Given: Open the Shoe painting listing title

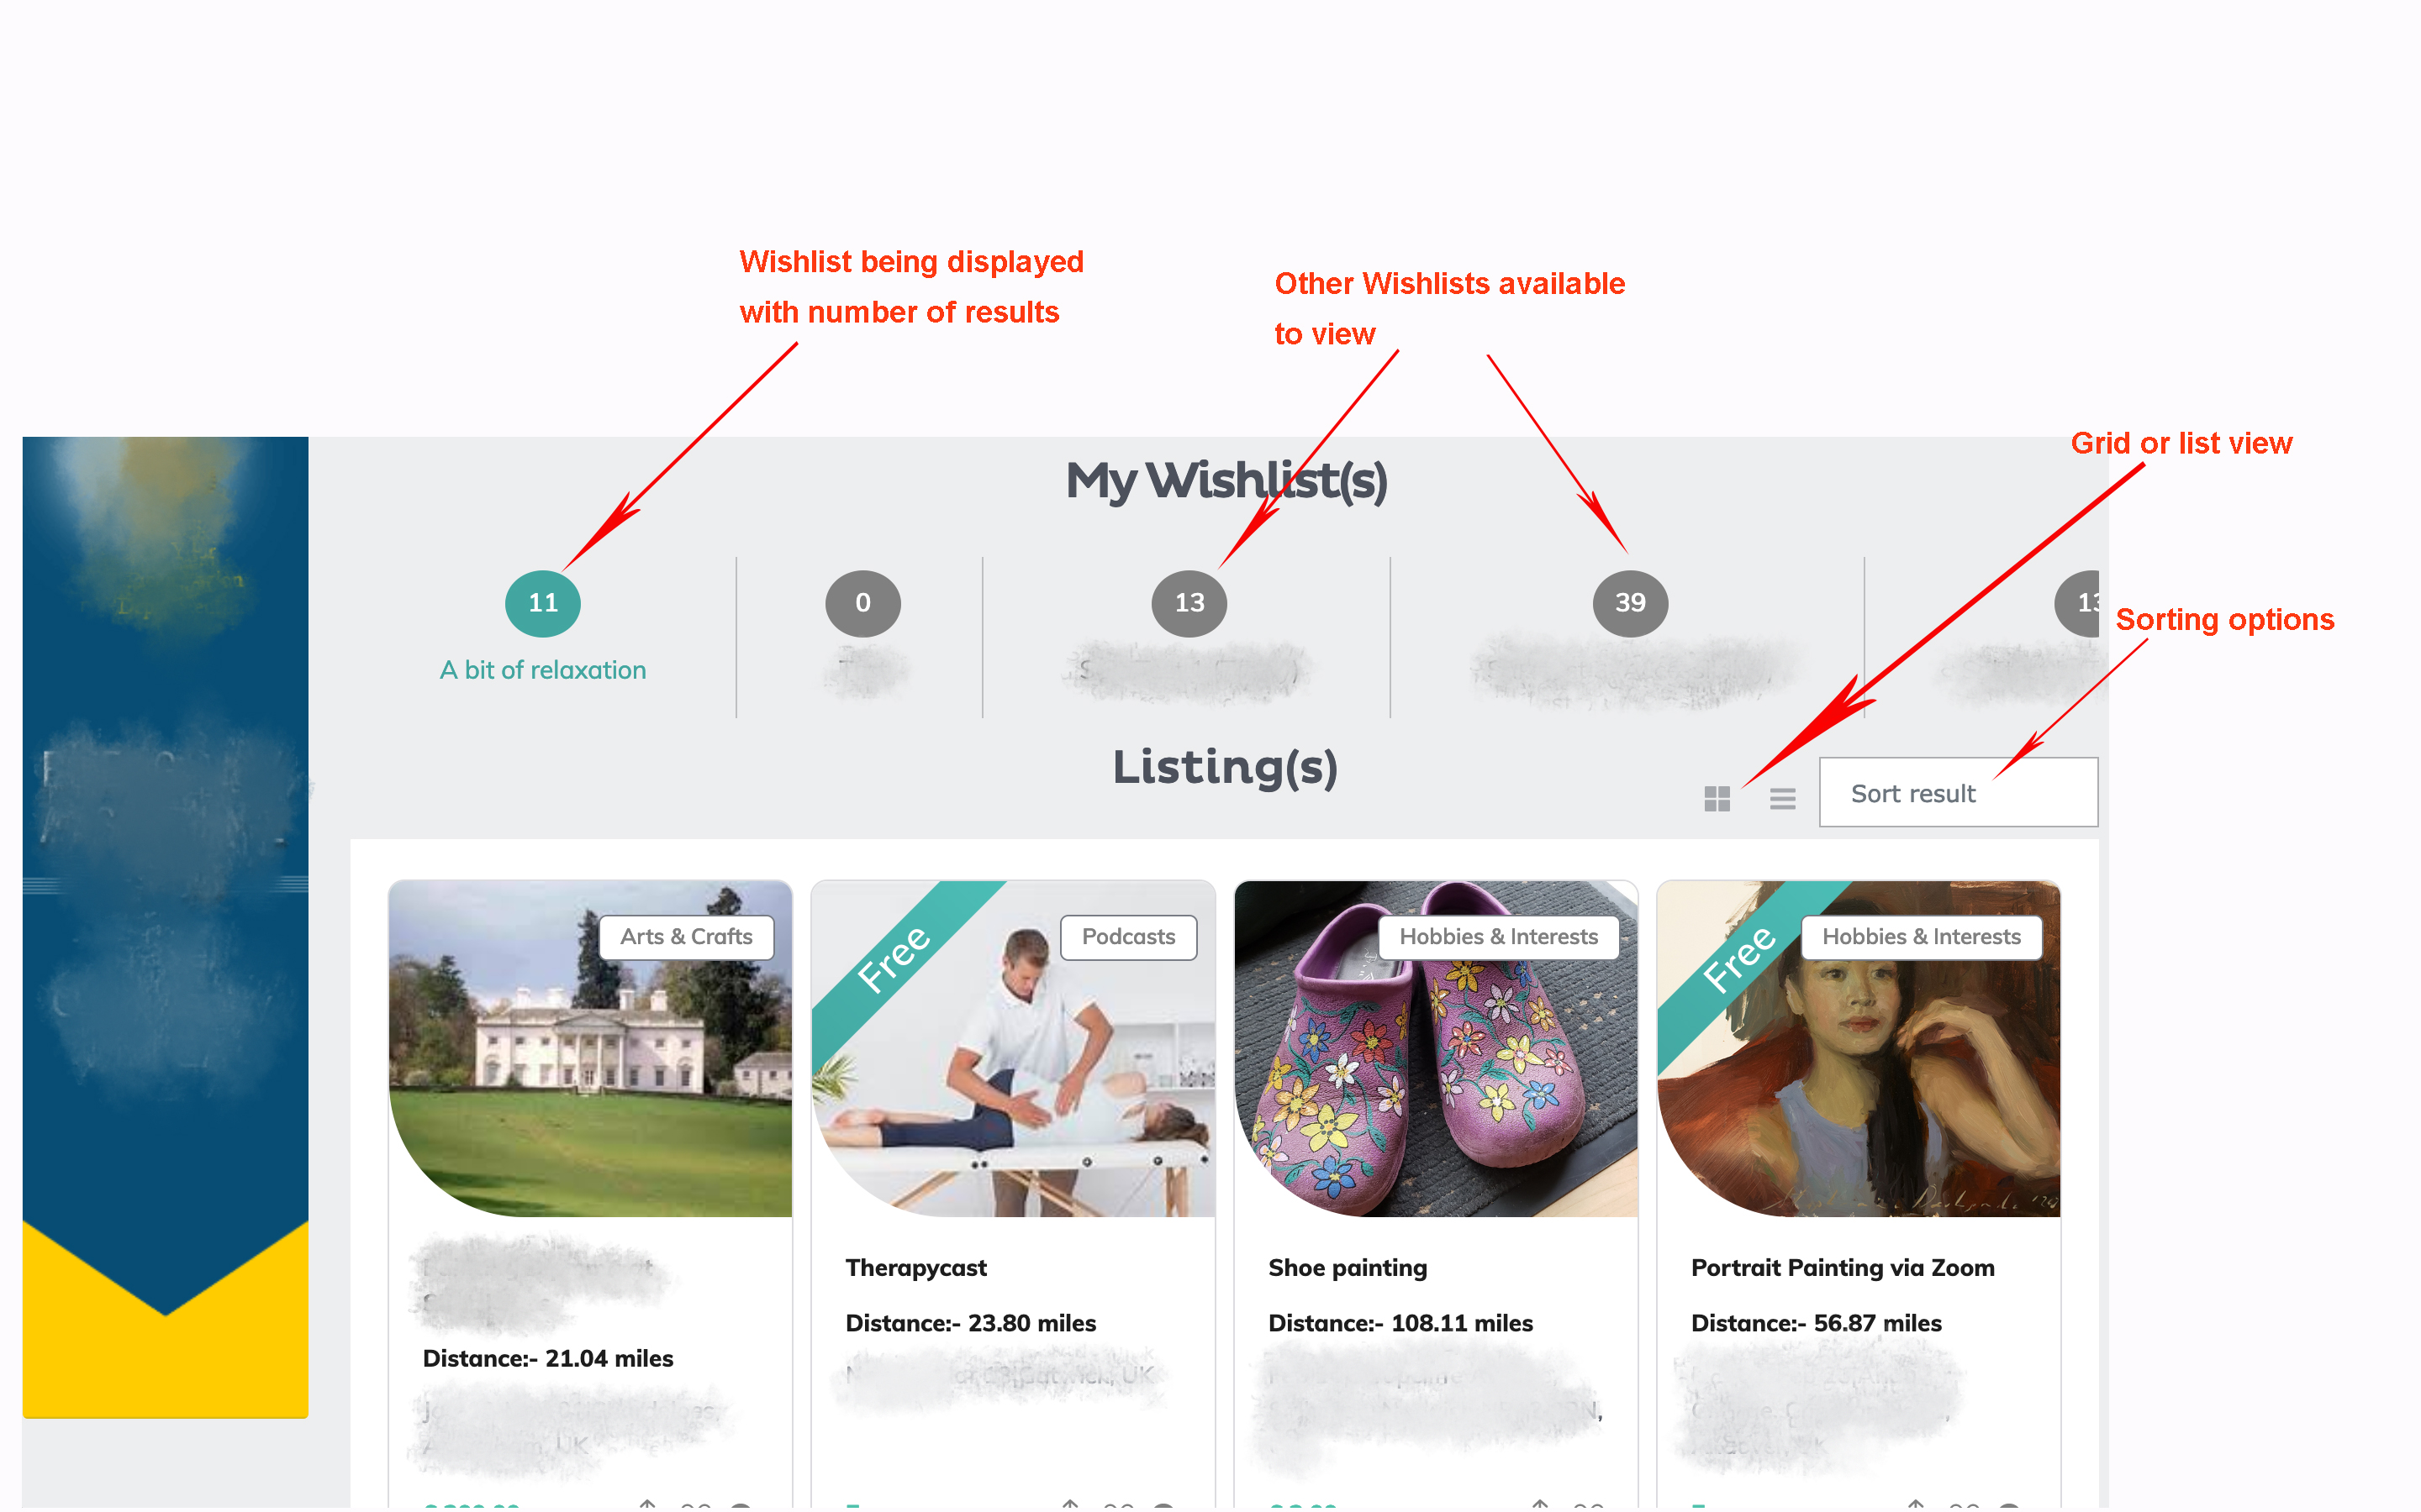Looking at the screenshot, I should point(1348,1267).
